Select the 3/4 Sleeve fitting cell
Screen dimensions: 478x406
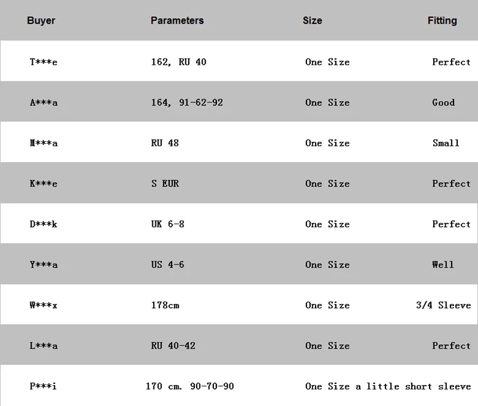point(443,305)
